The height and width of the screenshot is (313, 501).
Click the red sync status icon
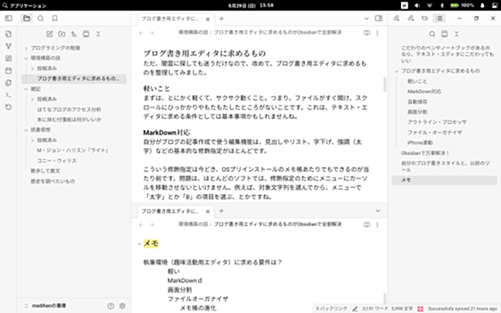click(421, 309)
